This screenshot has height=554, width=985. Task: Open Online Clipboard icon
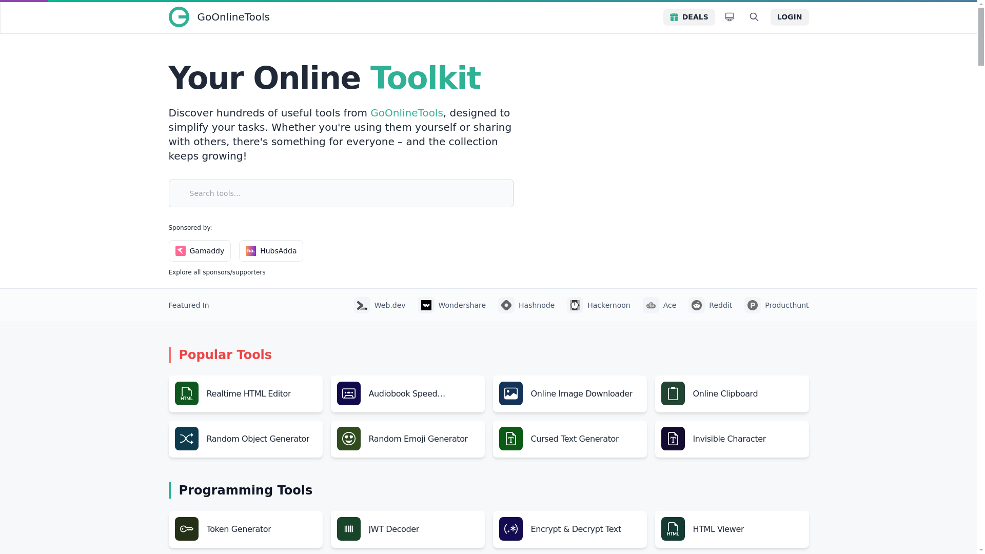point(673,393)
